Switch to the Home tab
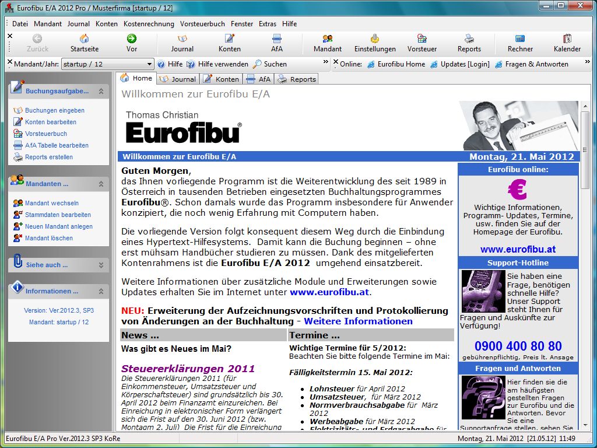This screenshot has height=448, width=597. click(136, 78)
